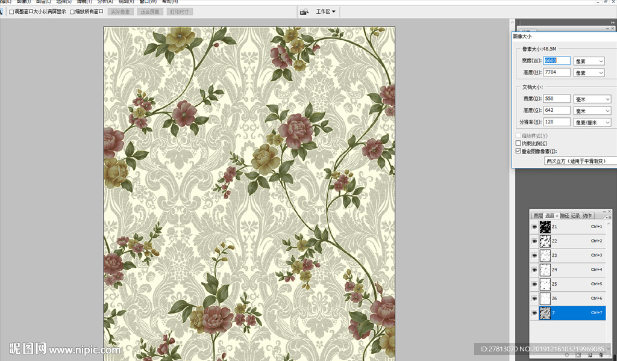The height and width of the screenshot is (361, 617).
Task: Open the 分析(A) menu
Action: point(105,2)
